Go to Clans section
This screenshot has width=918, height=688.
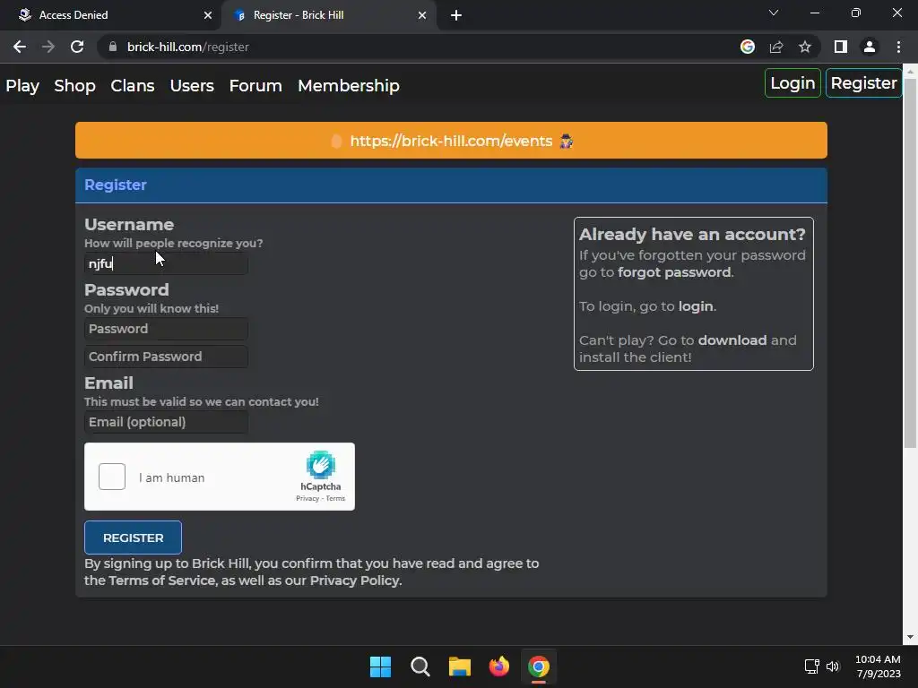[133, 85]
